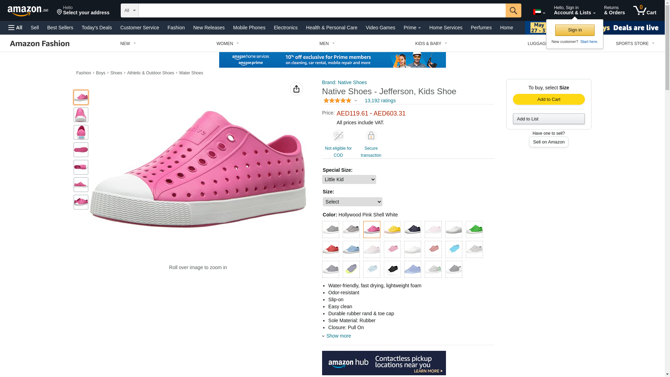The image size is (670, 377).
Task: Open Today's Deals nav item
Action: coord(97,28)
